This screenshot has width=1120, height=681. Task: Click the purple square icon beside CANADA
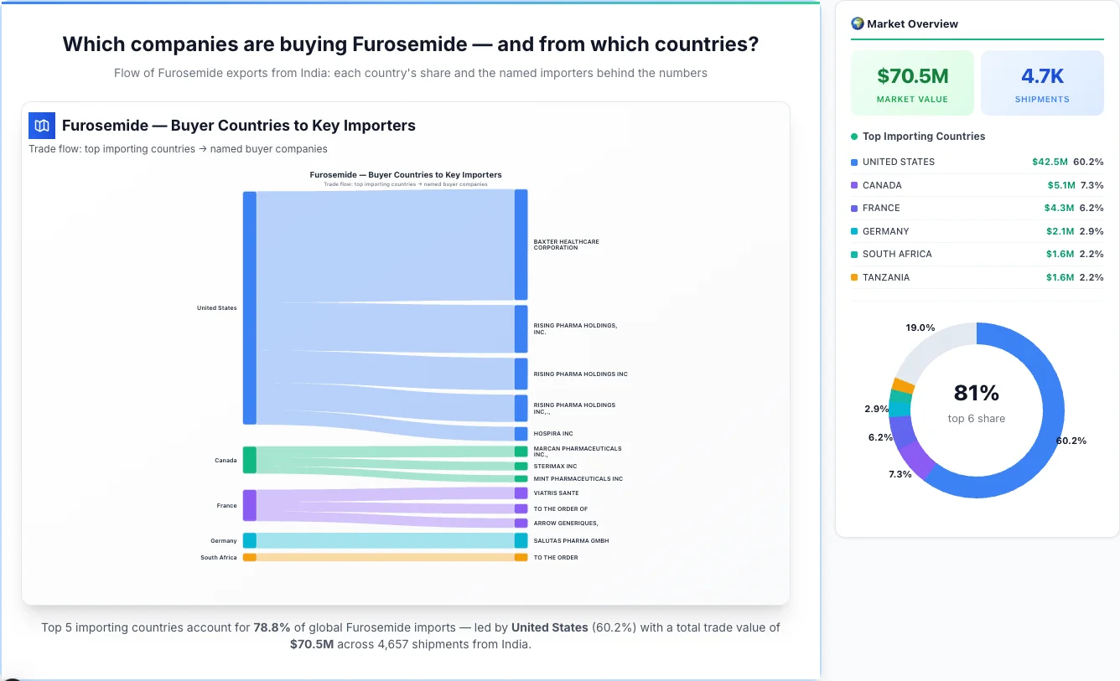[853, 185]
